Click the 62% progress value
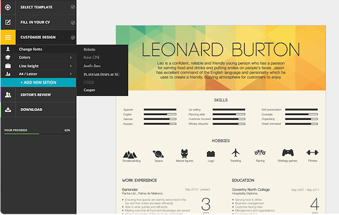339x215 pixels. tap(67, 130)
